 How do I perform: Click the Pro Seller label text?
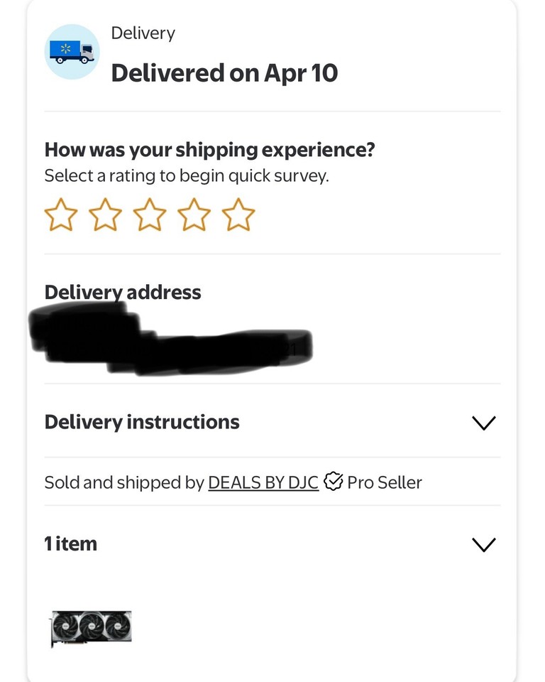[x=385, y=483]
